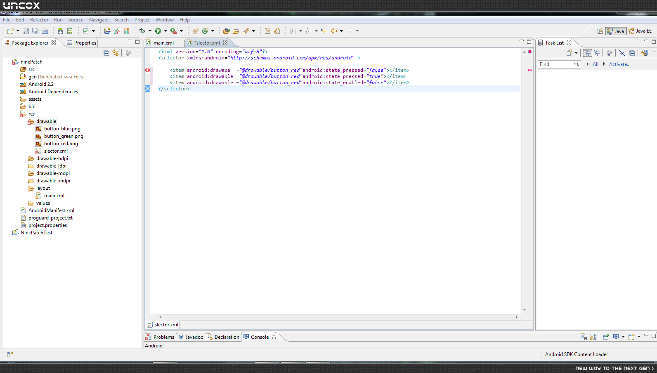Click Synchronize Changed icon in Task List
657x373 pixels.
pos(644,53)
